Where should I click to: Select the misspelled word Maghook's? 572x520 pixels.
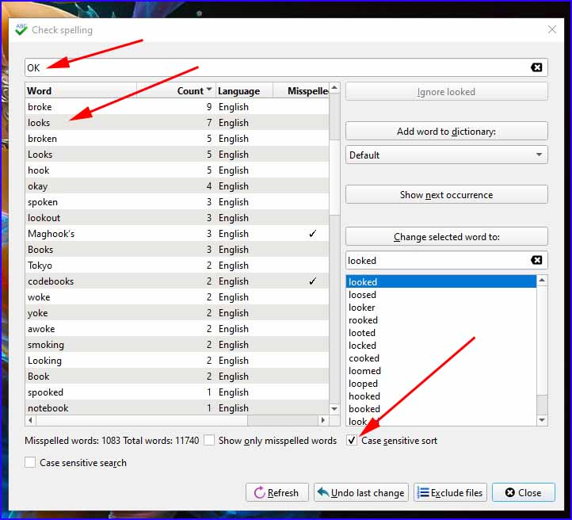(177, 234)
